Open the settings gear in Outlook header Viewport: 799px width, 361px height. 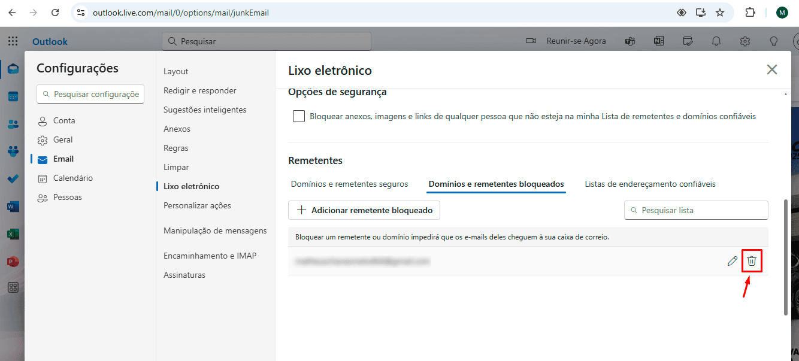[x=745, y=41]
